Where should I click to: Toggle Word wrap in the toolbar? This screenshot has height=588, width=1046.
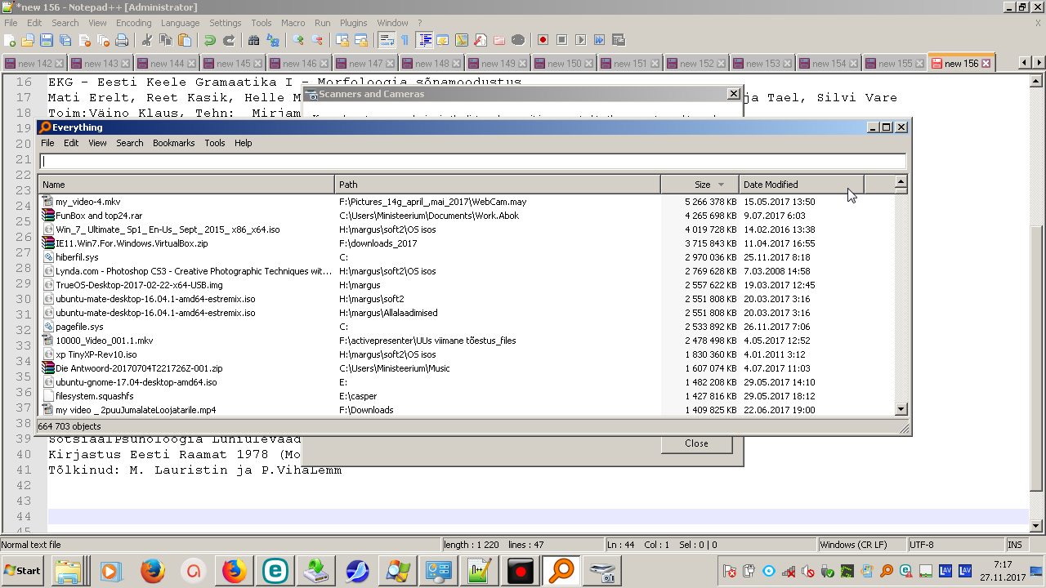pyautogui.click(x=387, y=40)
